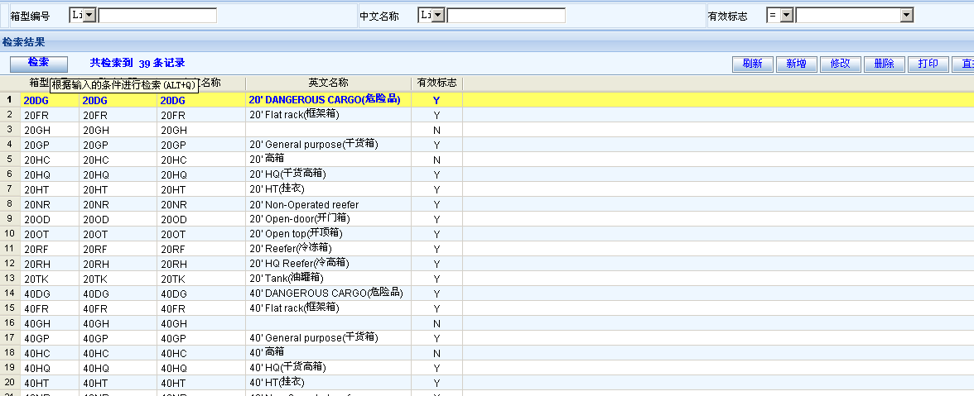Click the 修改 modify button
Screen dimensions: 974x396
click(840, 64)
